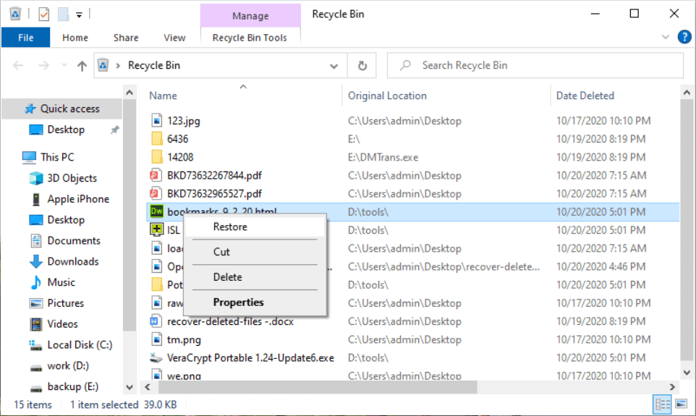696x416 pixels.
Task: Switch to large icons view in status bar
Action: click(x=681, y=404)
